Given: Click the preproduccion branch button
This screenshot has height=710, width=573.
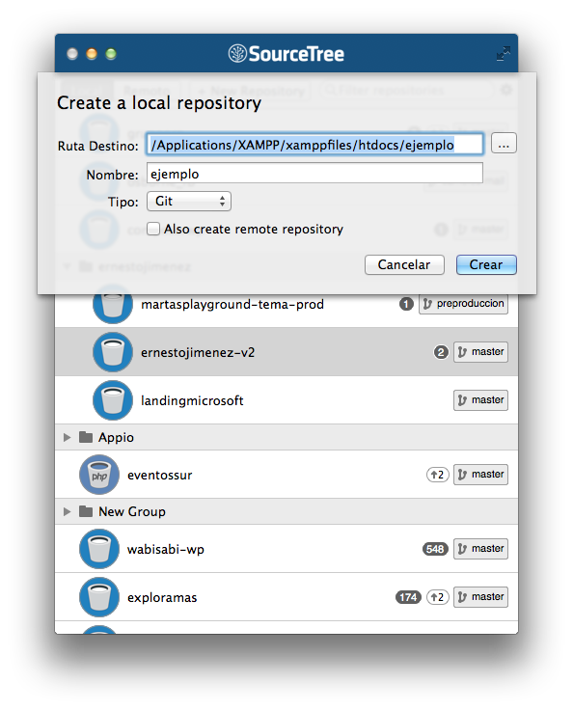Looking at the screenshot, I should 463,304.
